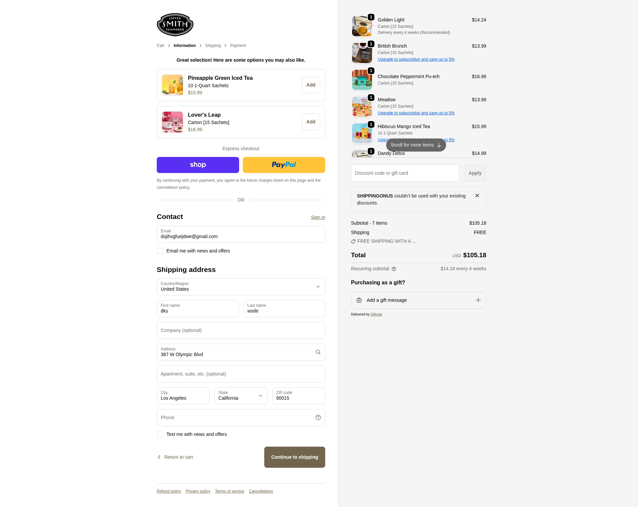The image size is (638, 507).
Task: Check Text me with news and offers
Action: click(160, 434)
